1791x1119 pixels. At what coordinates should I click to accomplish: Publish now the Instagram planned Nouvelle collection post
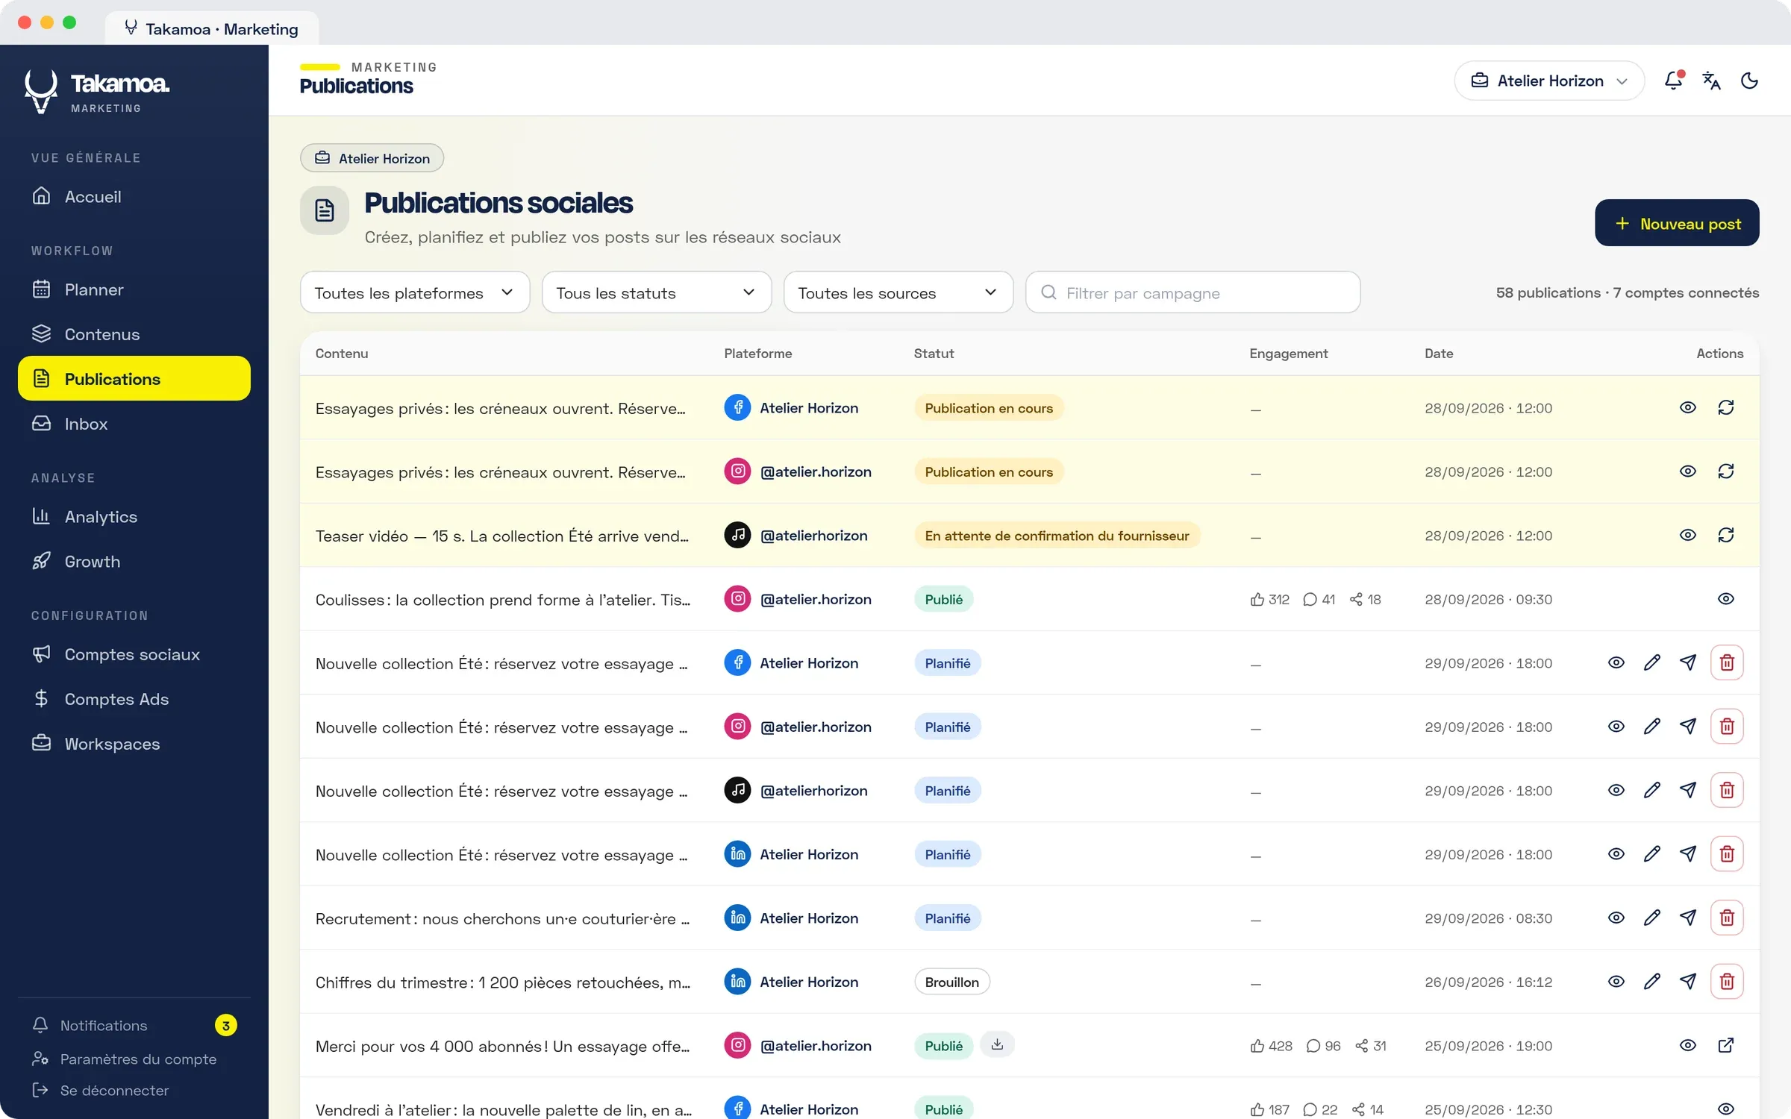coord(1688,727)
